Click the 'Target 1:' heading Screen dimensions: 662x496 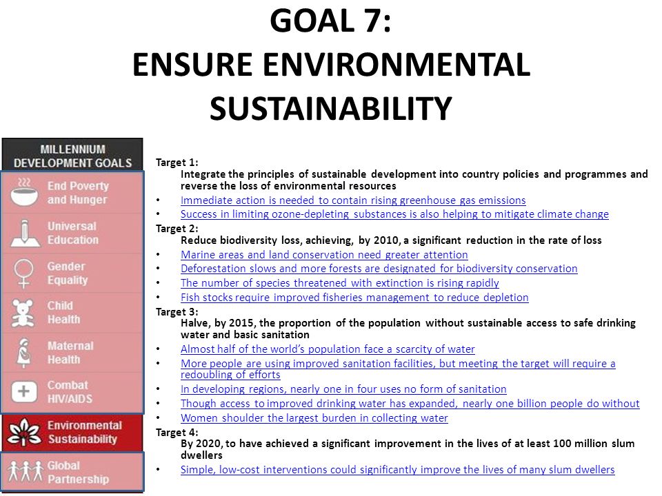point(177,163)
